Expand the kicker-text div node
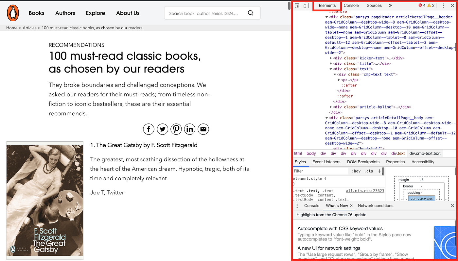The height and width of the screenshot is (261, 458). 331,58
